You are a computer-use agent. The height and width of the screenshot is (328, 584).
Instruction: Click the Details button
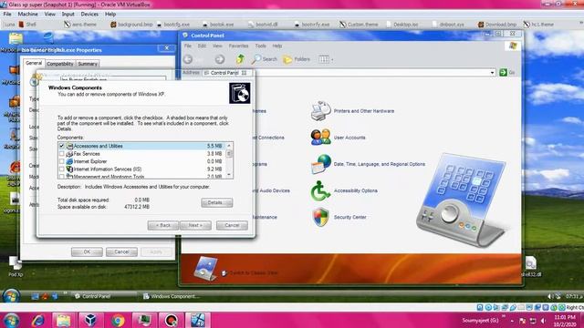[217, 202]
